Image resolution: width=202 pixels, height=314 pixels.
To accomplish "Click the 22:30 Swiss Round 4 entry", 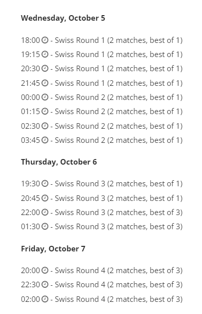I will [102, 284].
